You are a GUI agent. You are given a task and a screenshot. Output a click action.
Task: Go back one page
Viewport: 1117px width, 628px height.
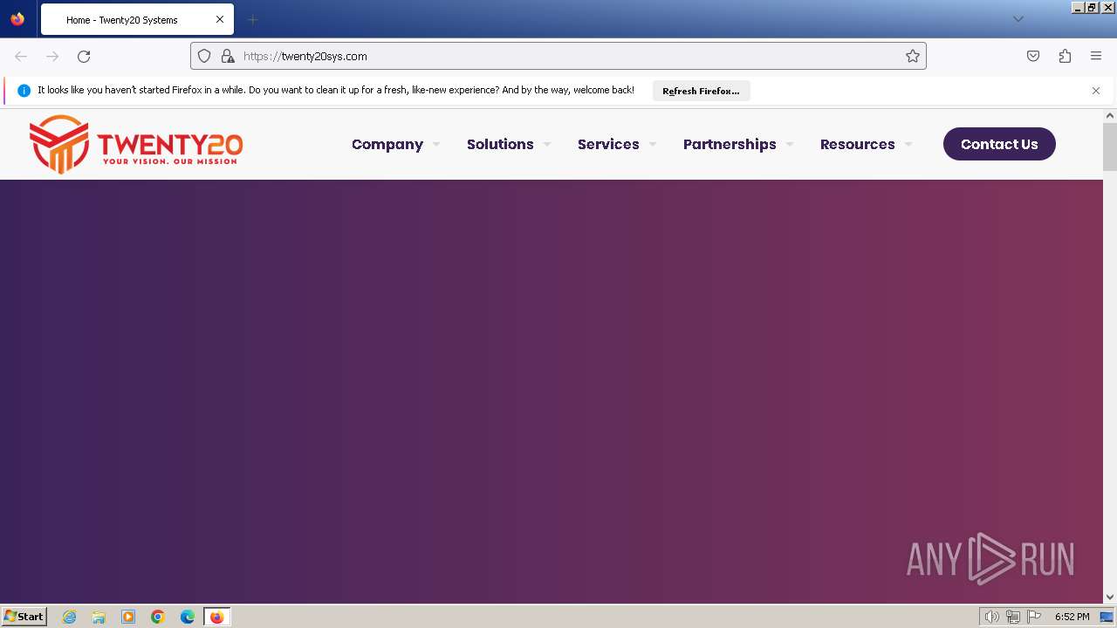pos(21,56)
